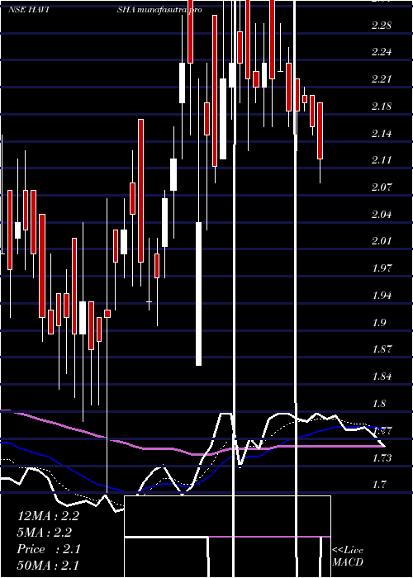Click the 1.9 price axis label

[381, 323]
